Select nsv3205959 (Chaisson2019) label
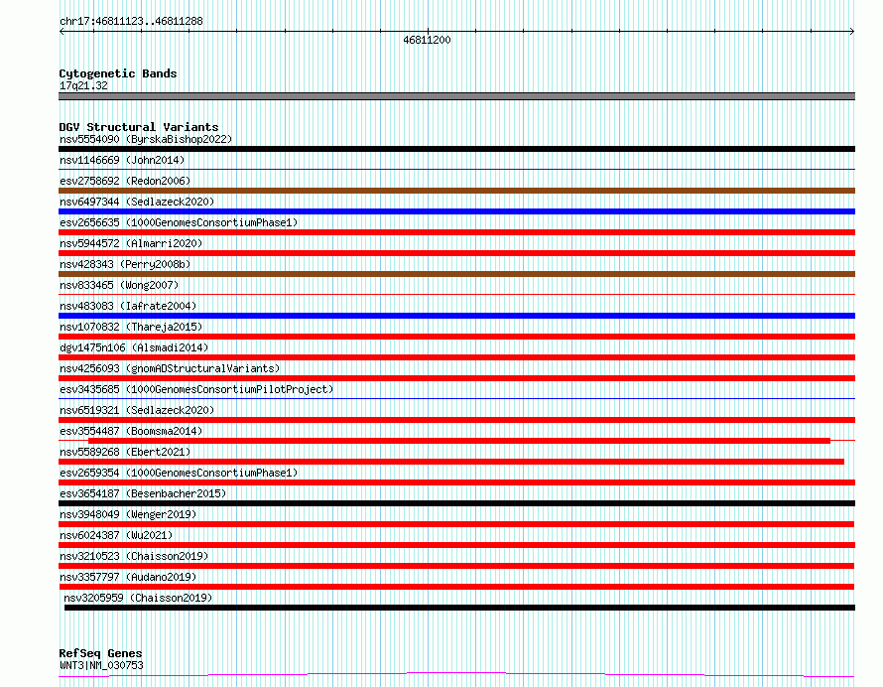883x687 pixels. (x=138, y=598)
